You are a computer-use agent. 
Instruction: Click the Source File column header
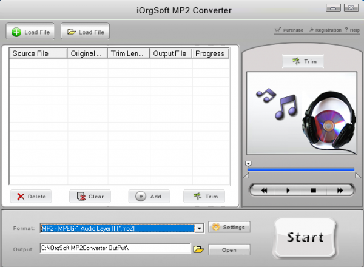coord(38,53)
